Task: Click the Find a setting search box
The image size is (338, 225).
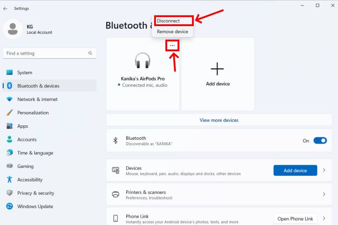Action: coord(50,53)
